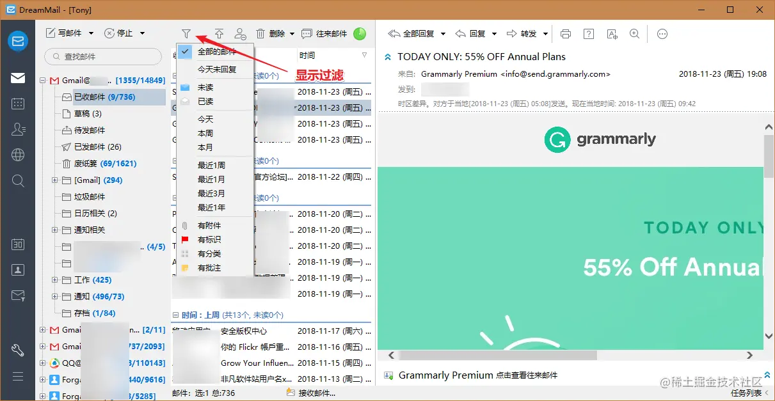Open the mail filter funnel icon
775x401 pixels.
pyautogui.click(x=186, y=33)
